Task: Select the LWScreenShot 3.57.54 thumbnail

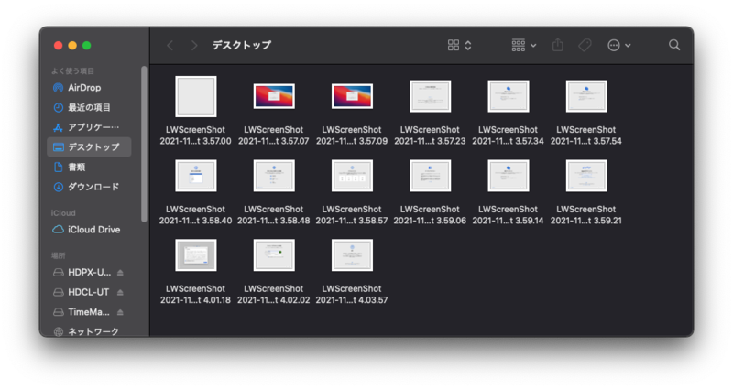Action: (x=586, y=96)
